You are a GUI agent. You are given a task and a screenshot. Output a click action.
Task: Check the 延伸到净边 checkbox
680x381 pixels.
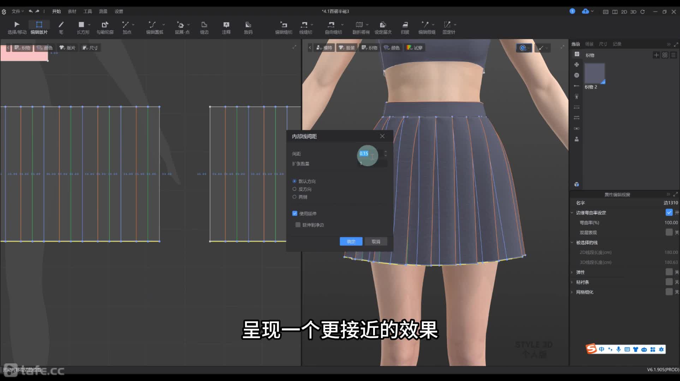coord(298,225)
